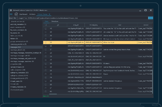
Task: Check the row with _id 34
Action: tap(46, 63)
